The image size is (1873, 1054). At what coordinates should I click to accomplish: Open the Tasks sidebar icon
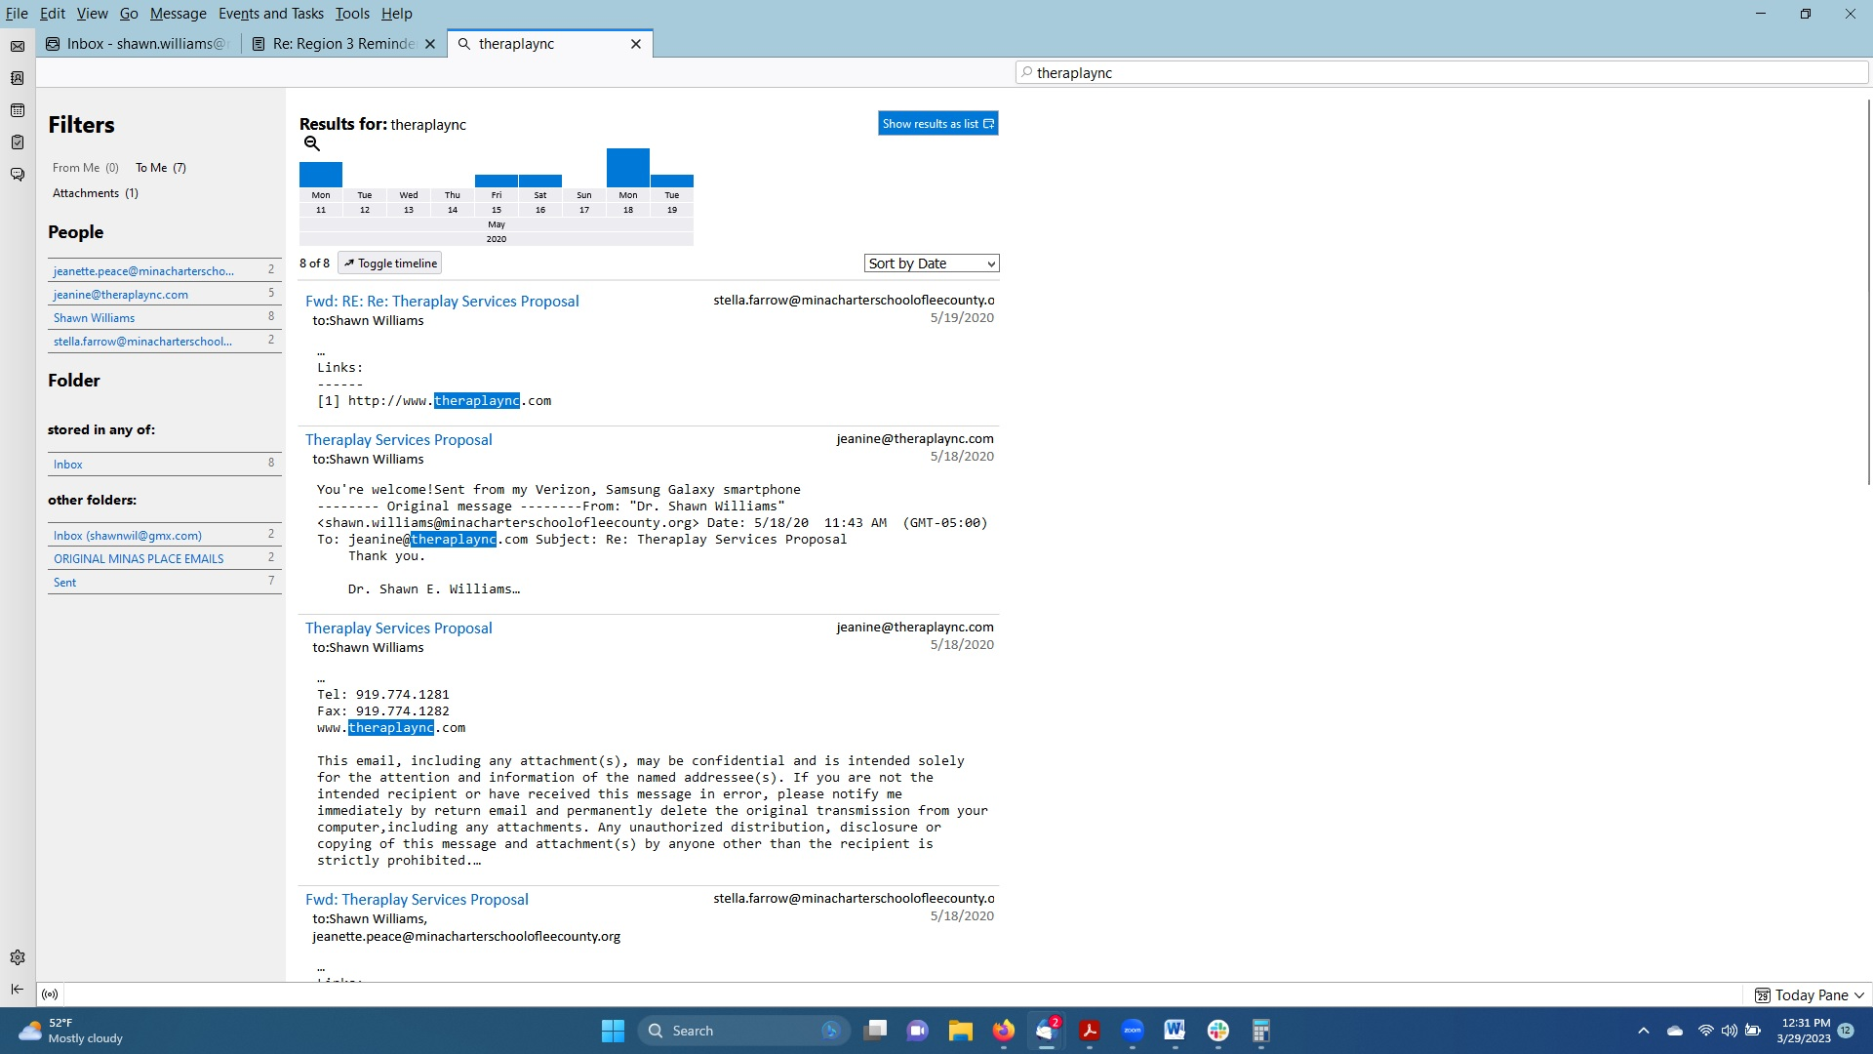tap(18, 142)
